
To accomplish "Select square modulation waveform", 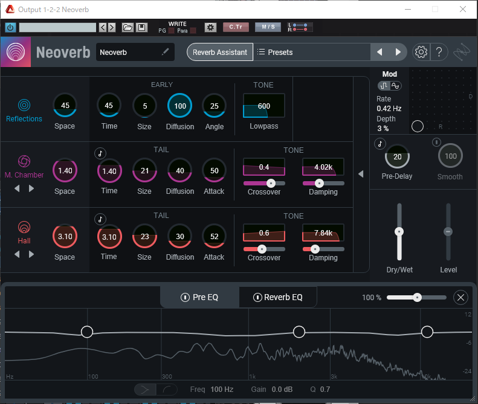I will click(384, 86).
